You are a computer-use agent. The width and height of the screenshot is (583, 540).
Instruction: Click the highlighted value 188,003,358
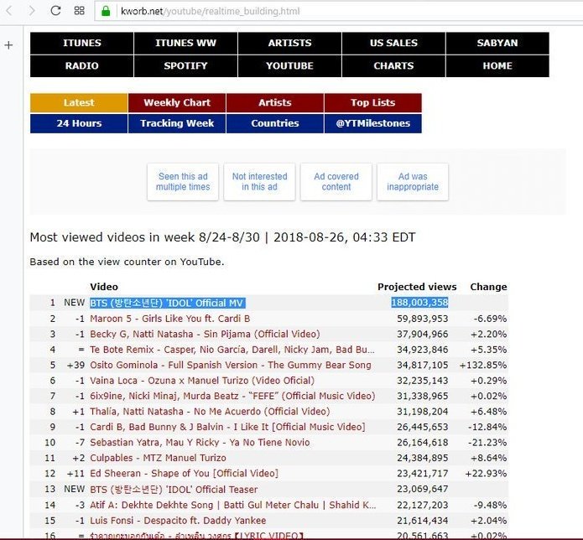point(419,303)
